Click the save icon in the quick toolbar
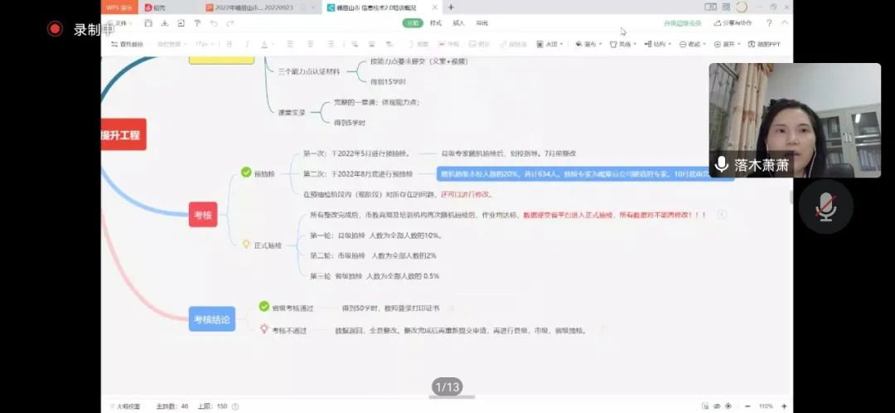This screenshot has height=413, width=895. (148, 23)
